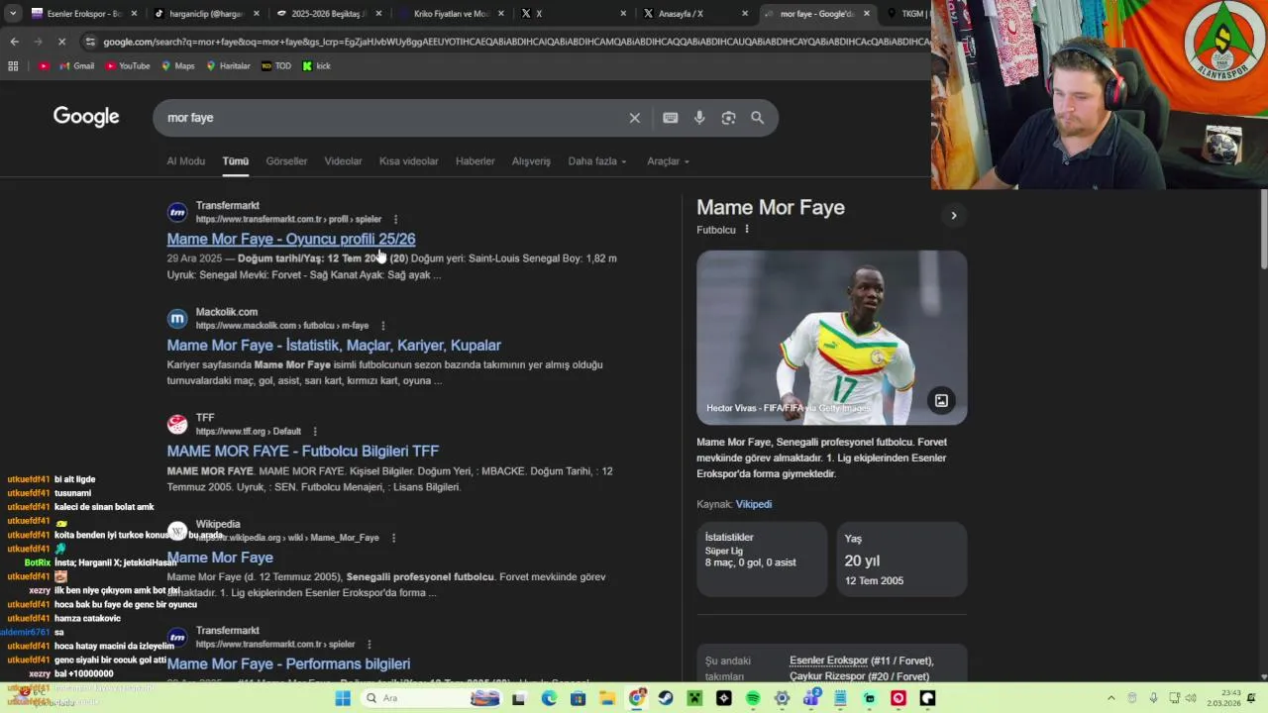The height and width of the screenshot is (713, 1268).
Task: Switch to the Anasayfa / X browser tab
Action: [693, 14]
